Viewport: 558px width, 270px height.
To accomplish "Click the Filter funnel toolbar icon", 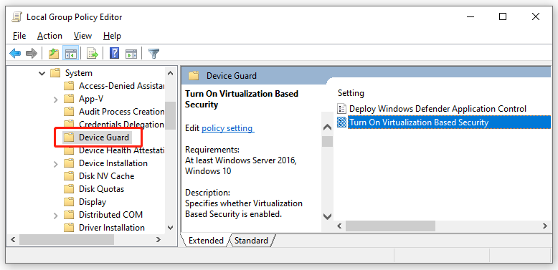I will [x=153, y=54].
